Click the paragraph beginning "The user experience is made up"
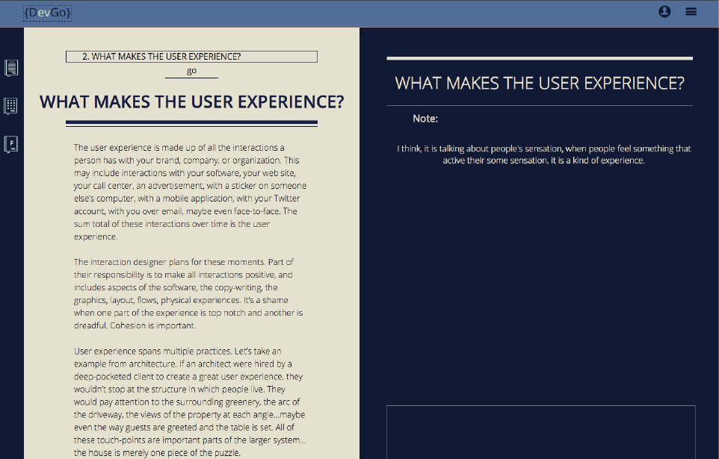 click(190, 192)
